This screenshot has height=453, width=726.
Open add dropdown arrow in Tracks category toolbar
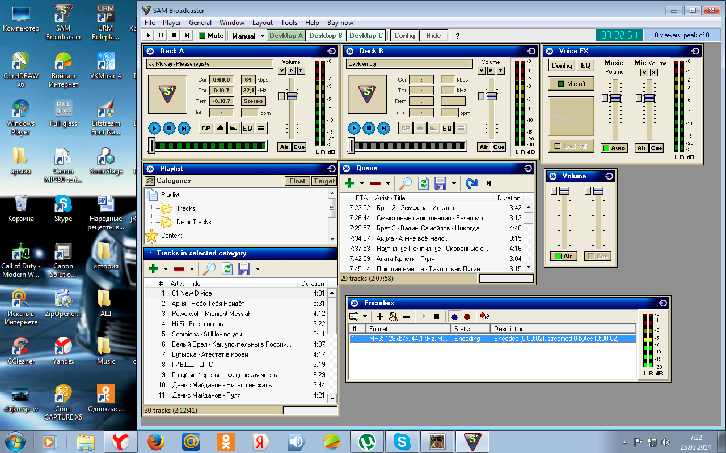click(166, 268)
